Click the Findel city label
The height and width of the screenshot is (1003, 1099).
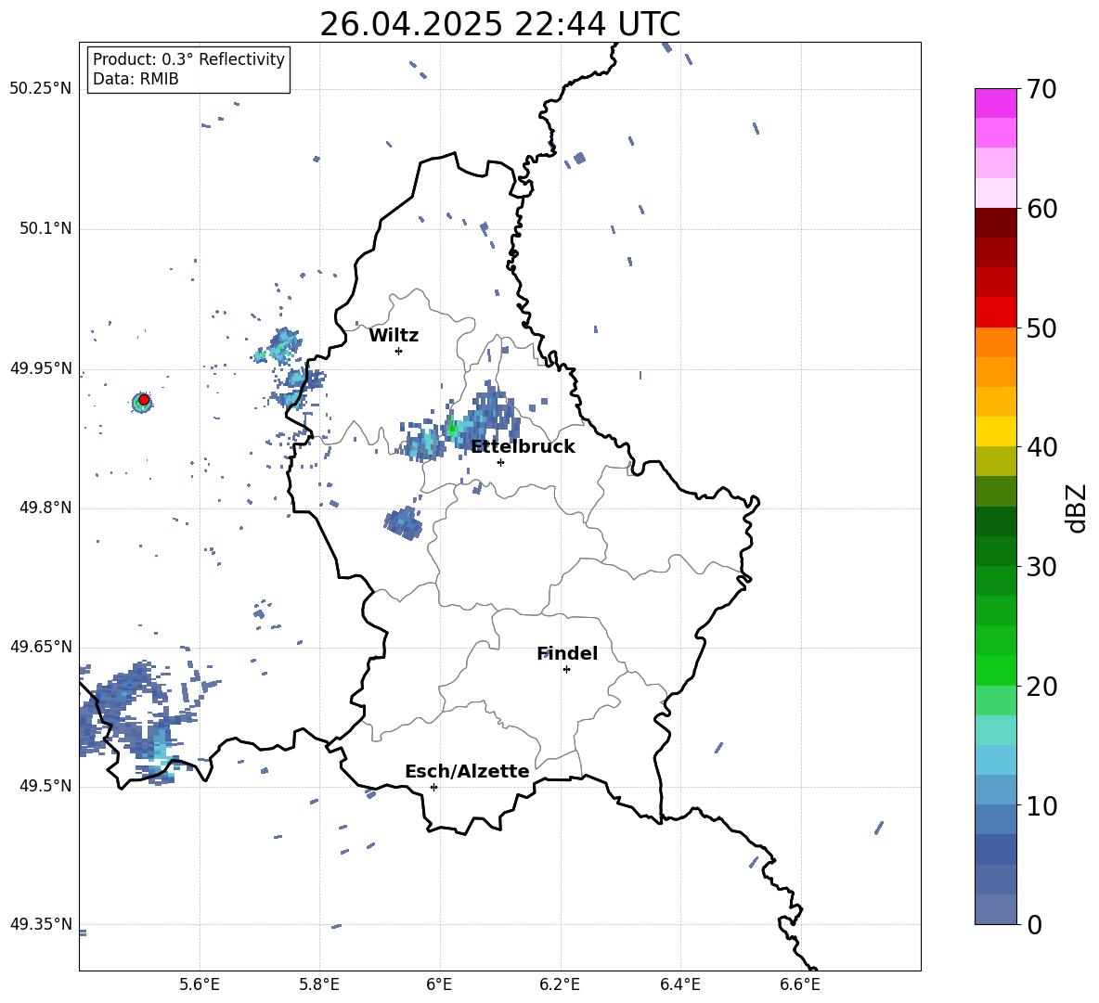[567, 653]
